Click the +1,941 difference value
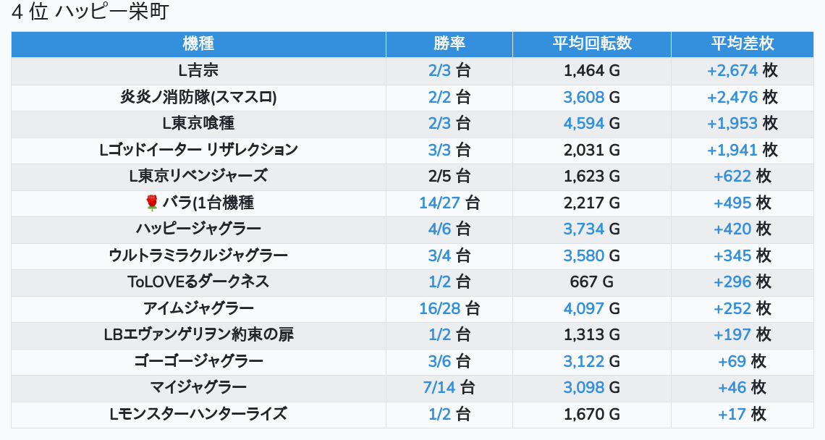 coord(732,150)
